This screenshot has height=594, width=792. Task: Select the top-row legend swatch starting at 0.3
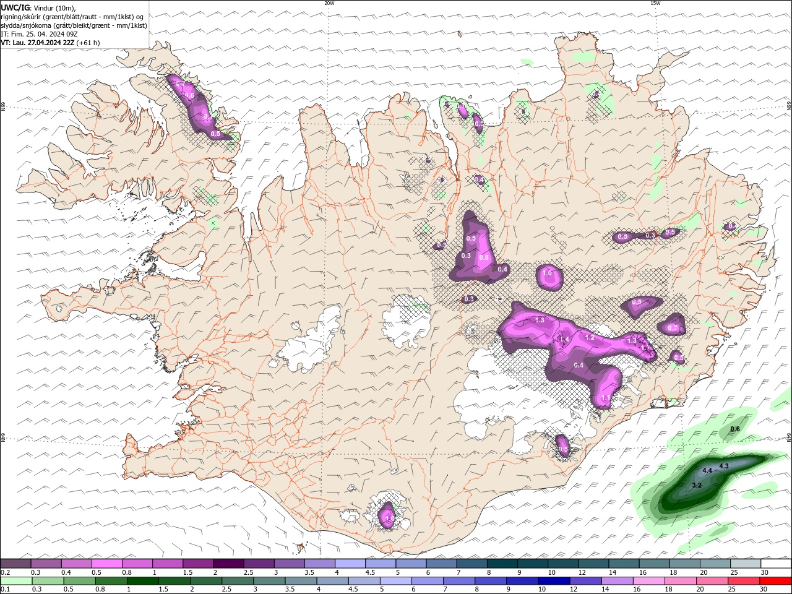[46, 564]
